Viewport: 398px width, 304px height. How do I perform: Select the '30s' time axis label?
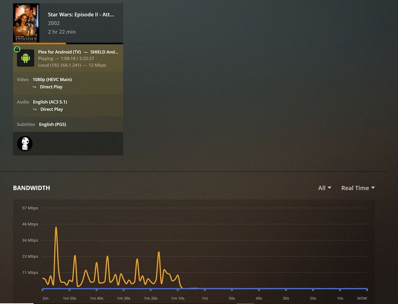click(x=286, y=299)
